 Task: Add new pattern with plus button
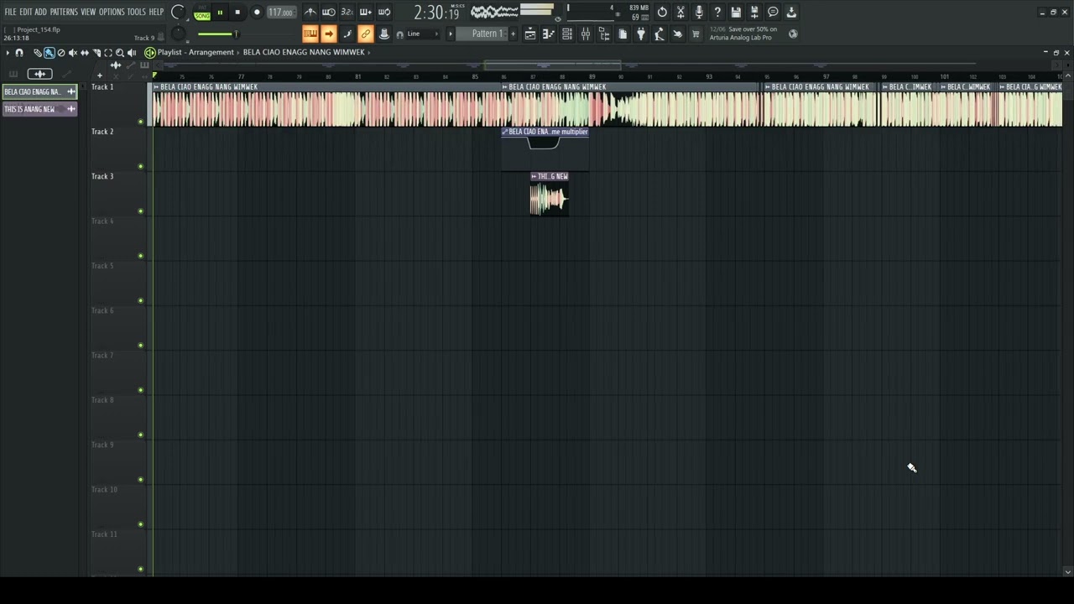[514, 34]
